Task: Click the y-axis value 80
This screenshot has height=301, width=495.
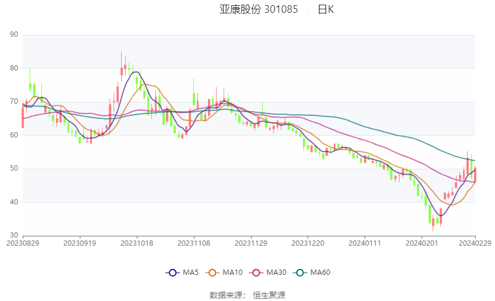Action: pos(14,68)
